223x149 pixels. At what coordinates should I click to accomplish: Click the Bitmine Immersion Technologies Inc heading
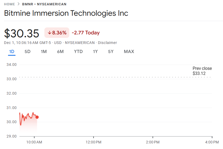pos(66,13)
